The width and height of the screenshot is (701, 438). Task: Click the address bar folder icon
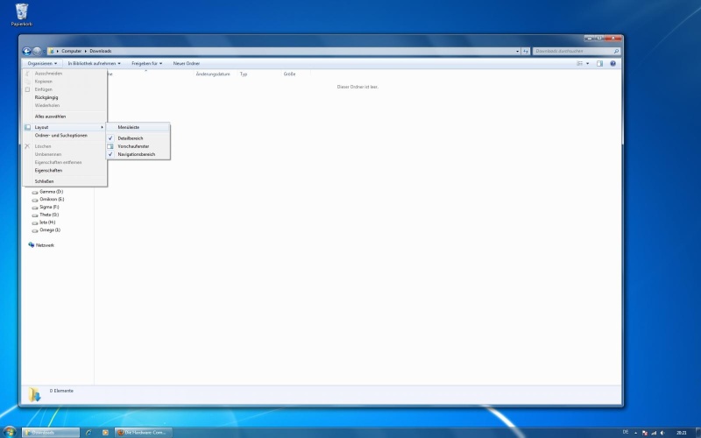tap(52, 52)
